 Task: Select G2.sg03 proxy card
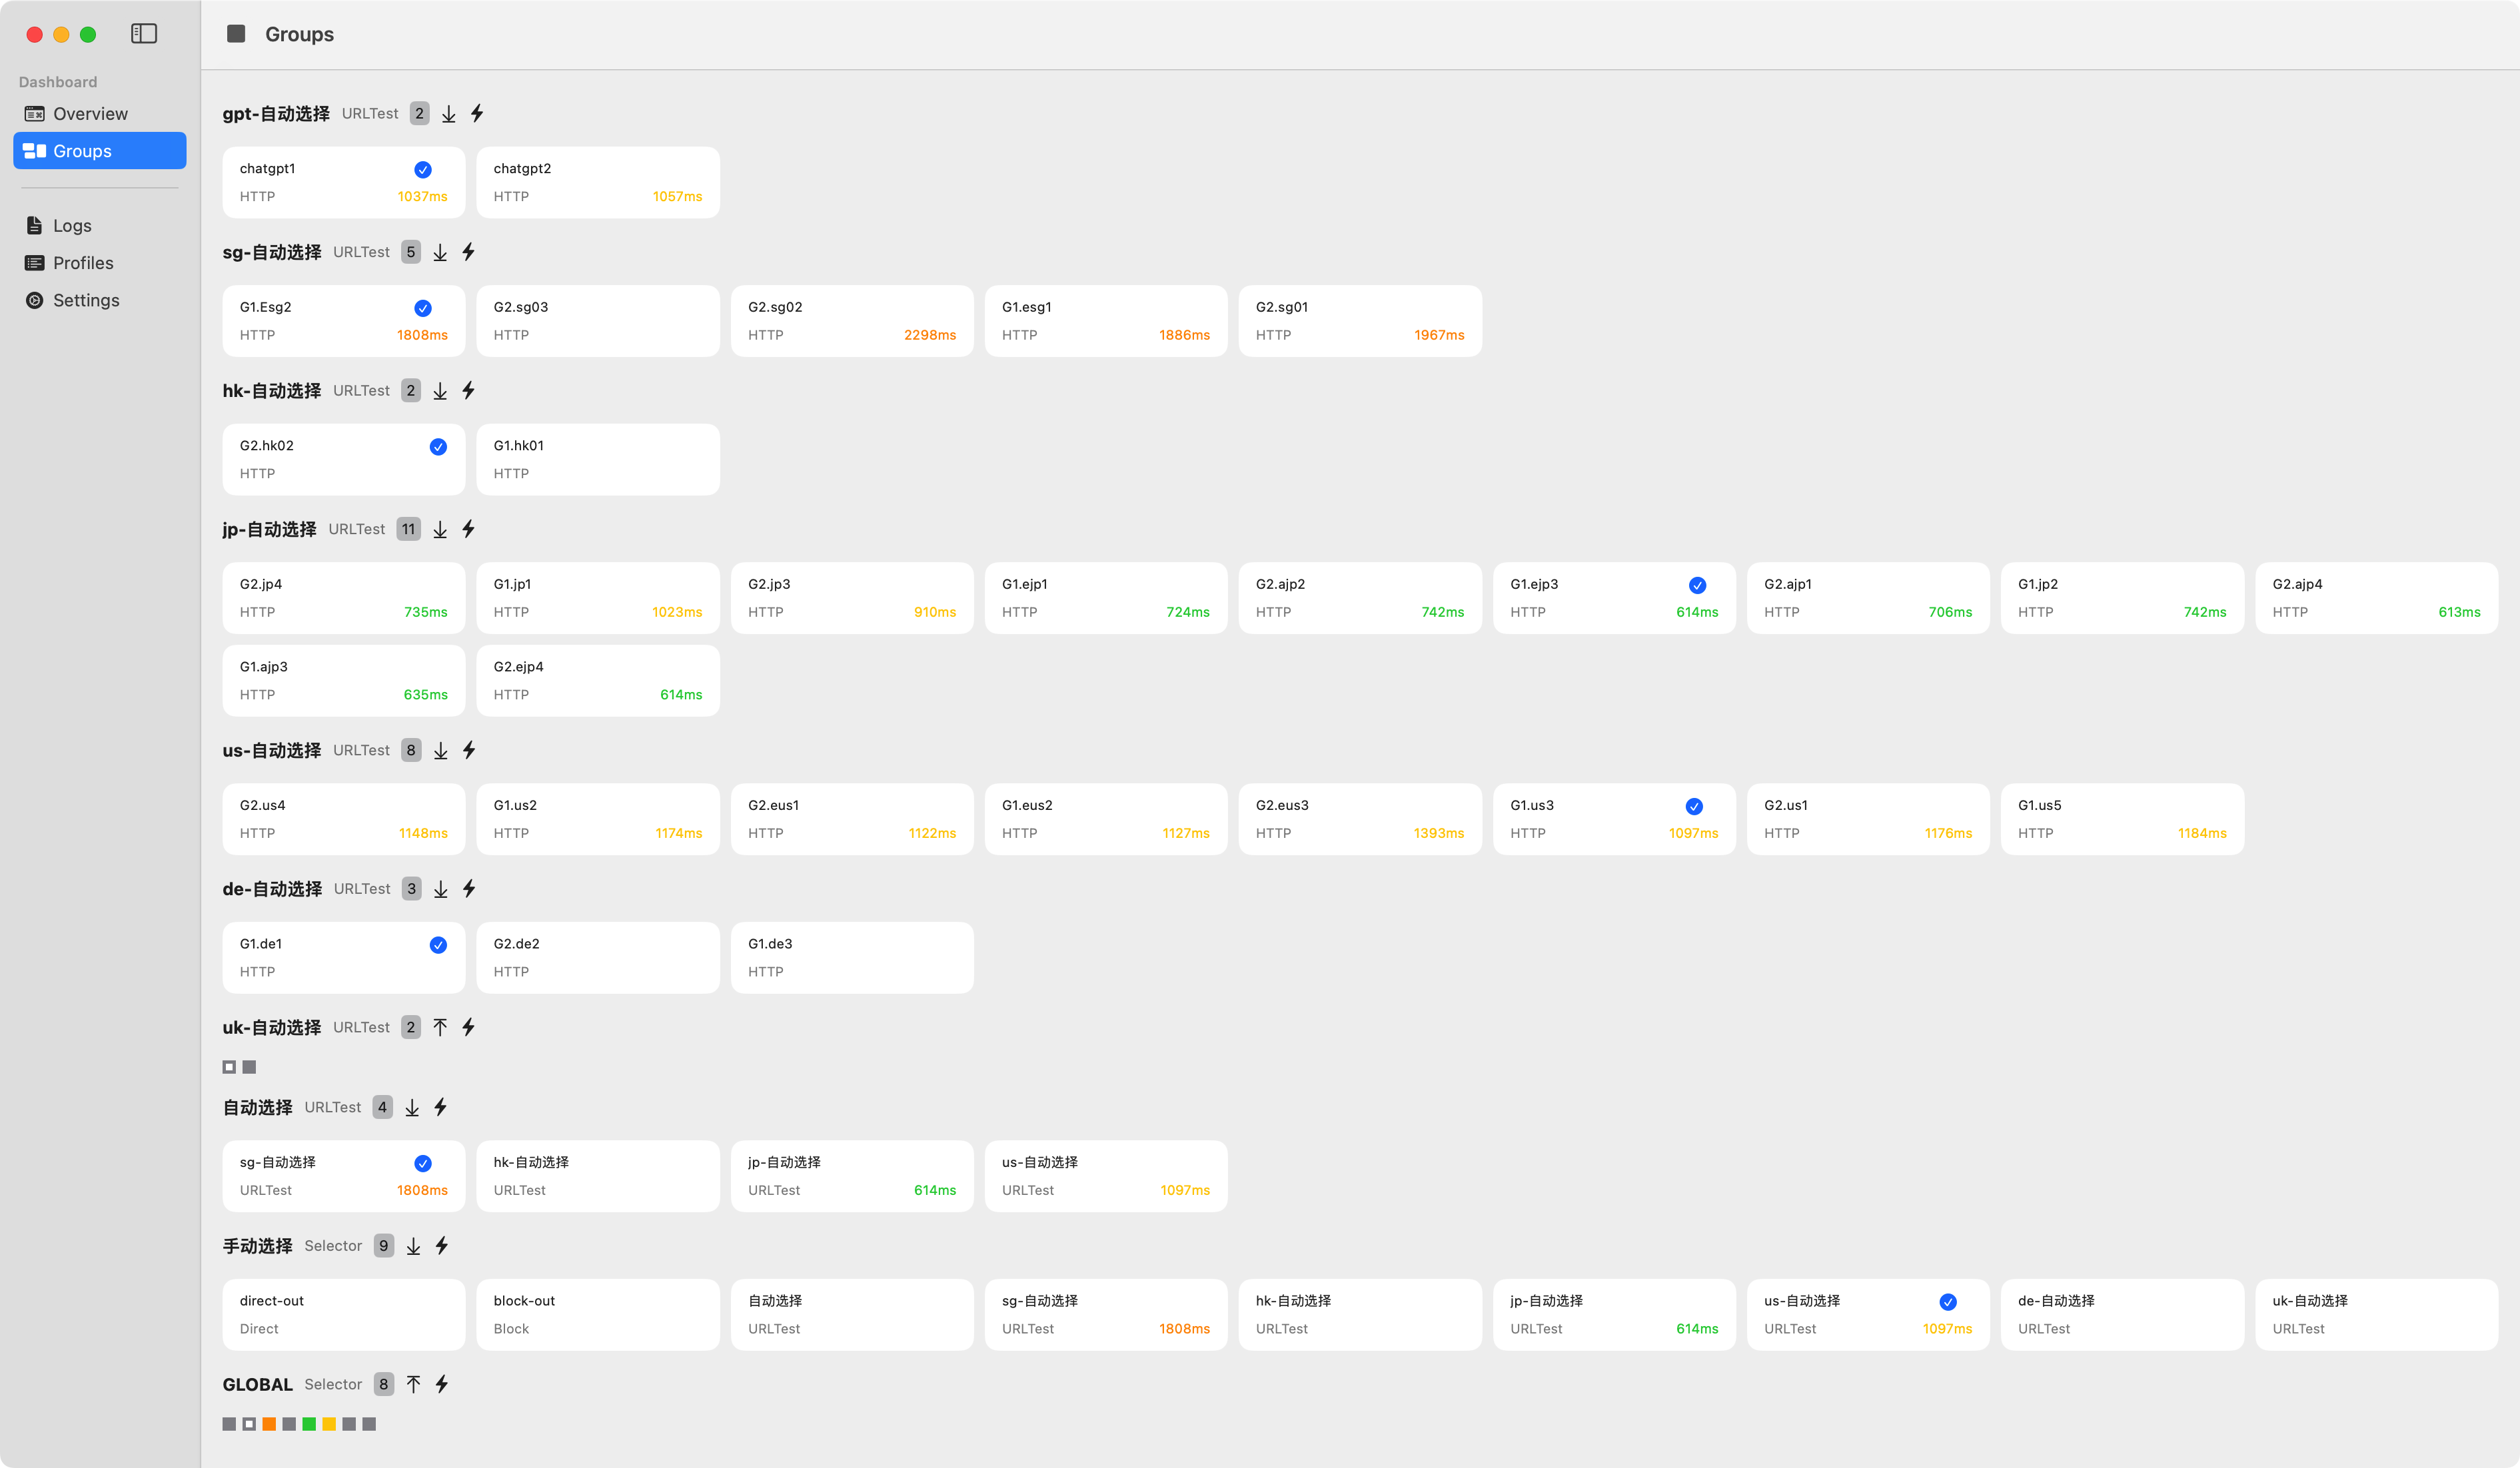(598, 321)
